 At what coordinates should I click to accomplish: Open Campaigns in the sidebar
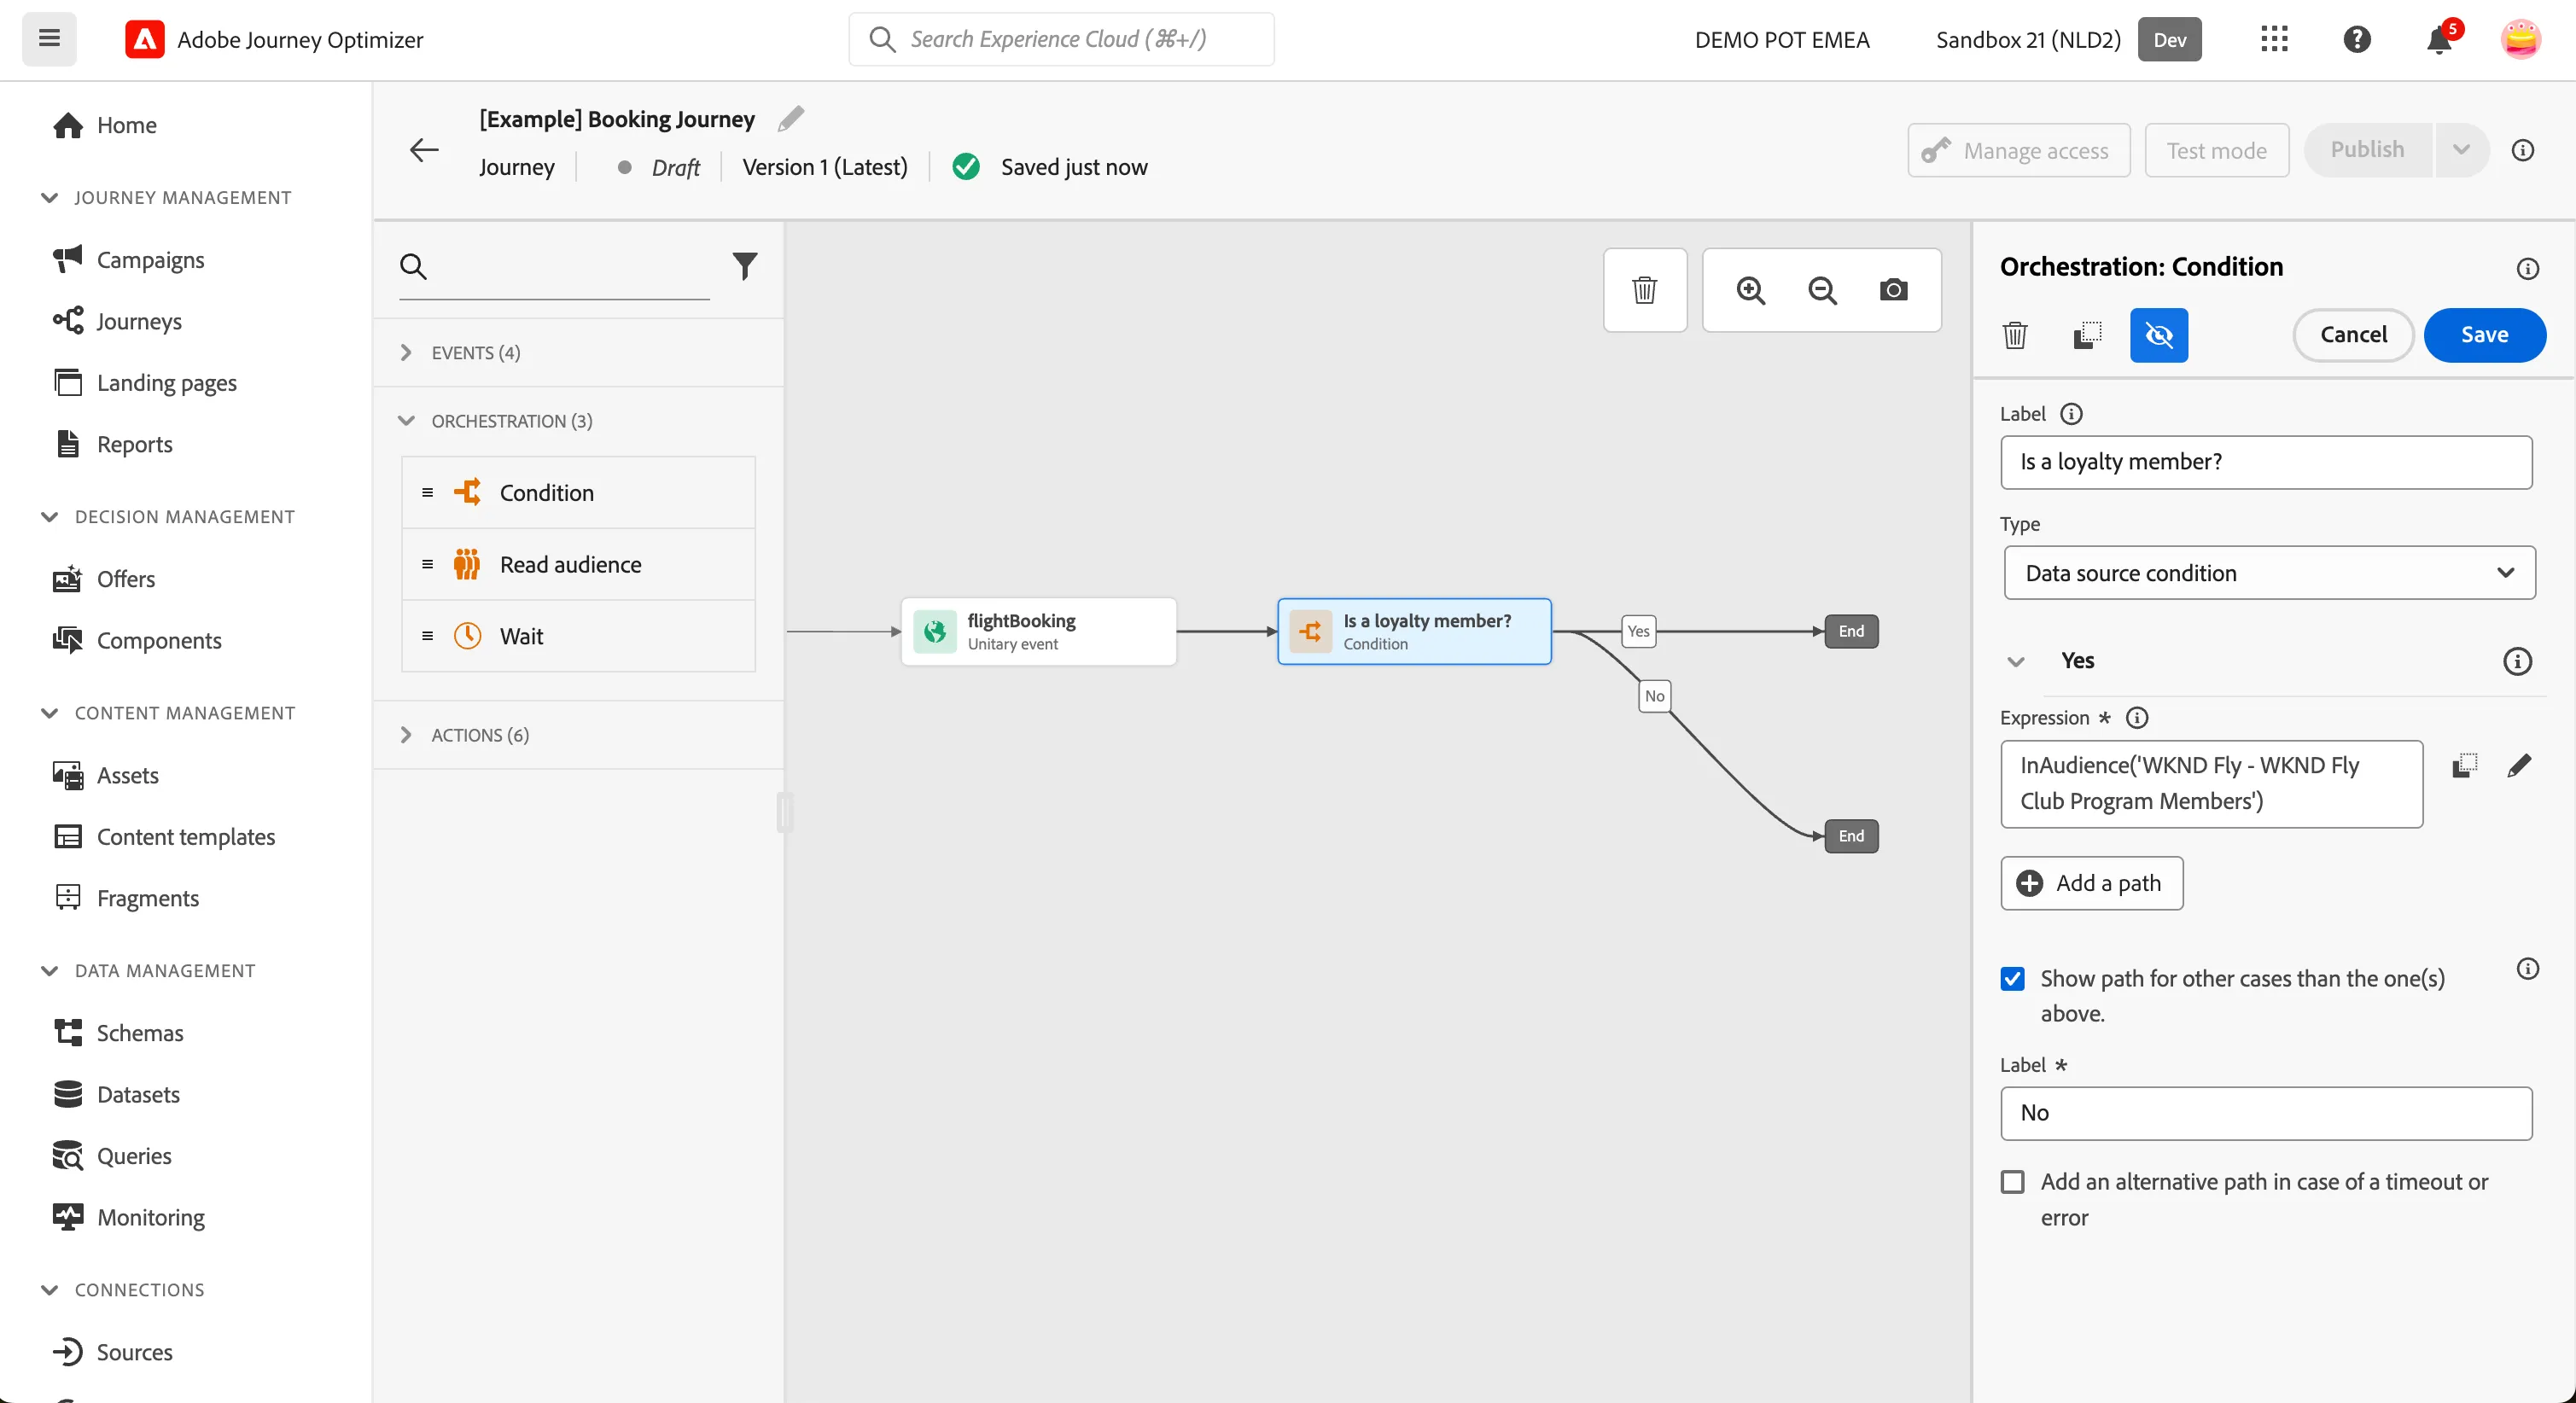tap(150, 260)
